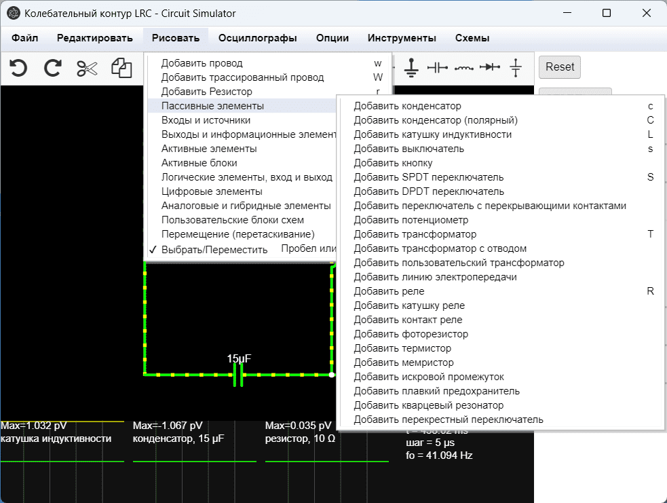667x503 pixels.
Task: Expand Выходы и информационные элементы submenu
Action: pos(242,134)
